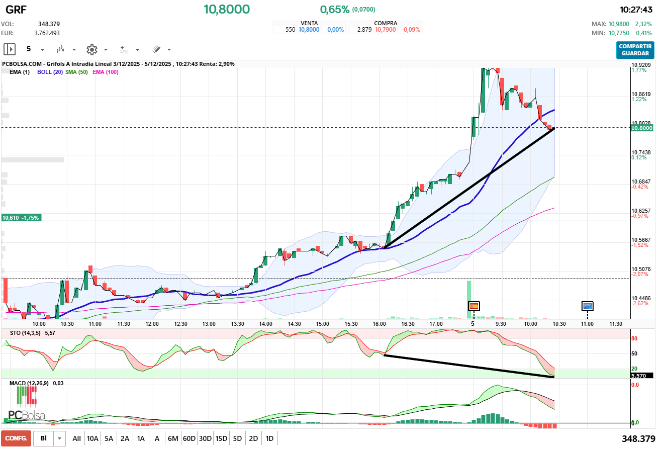Image resolution: width=662 pixels, height=449 pixels.
Task: Click the Spain flag event marker
Action: 474,306
